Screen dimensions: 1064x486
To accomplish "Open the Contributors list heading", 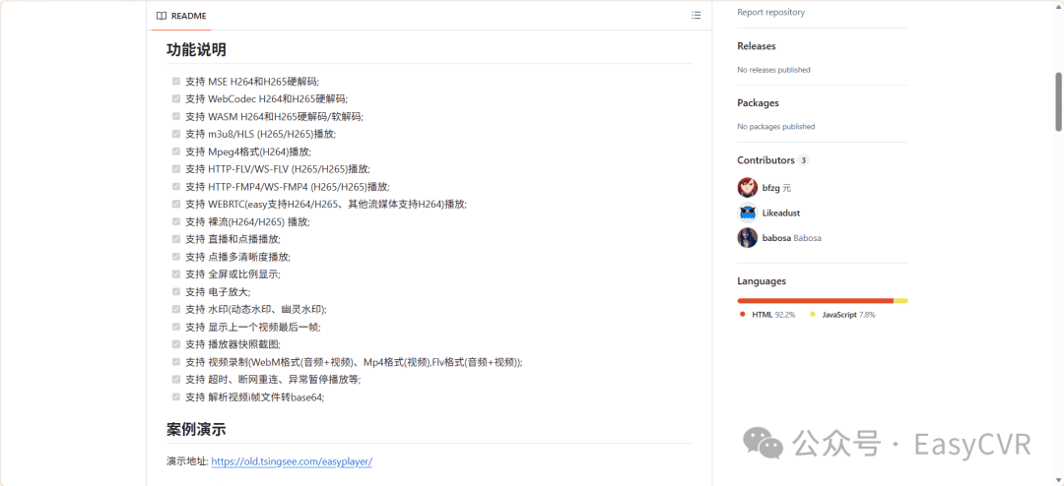I will 765,160.
